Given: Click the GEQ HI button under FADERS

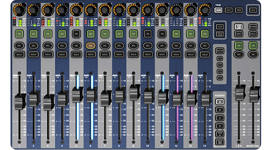Looking at the screenshot, I should tap(220, 134).
